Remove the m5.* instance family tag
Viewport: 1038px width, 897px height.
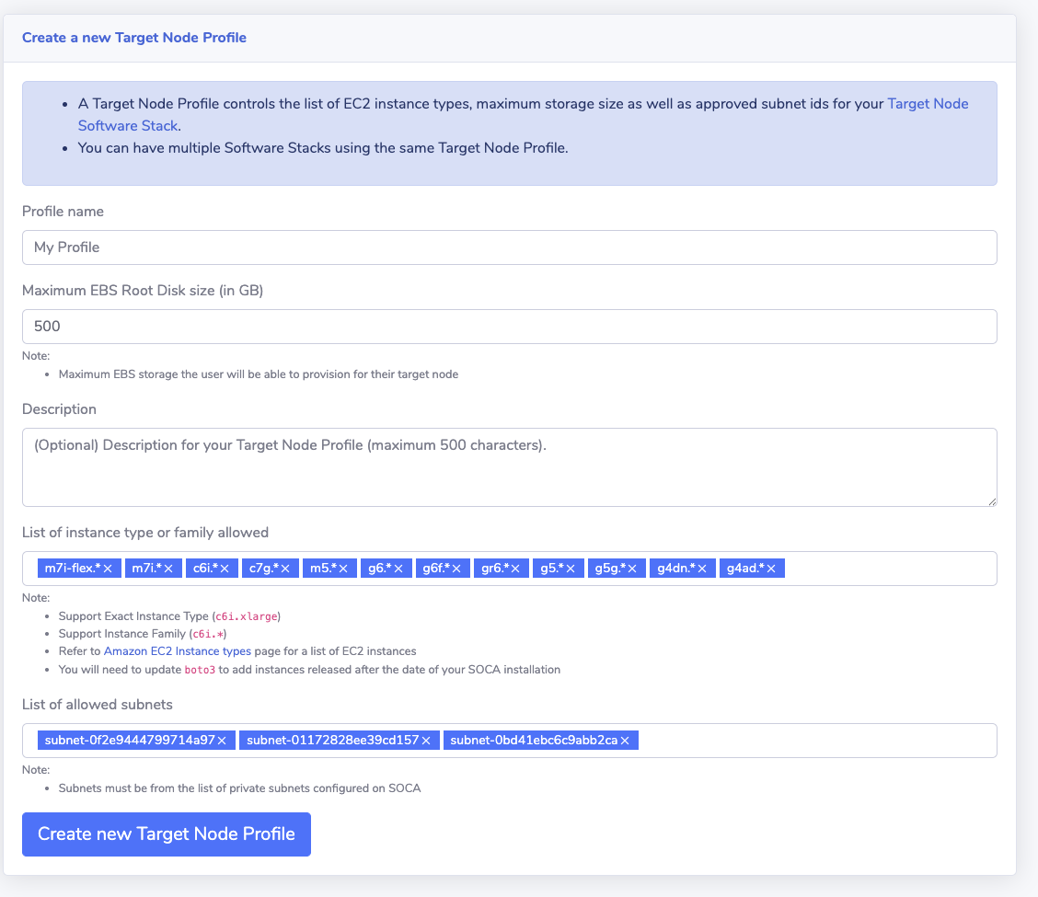[343, 569]
